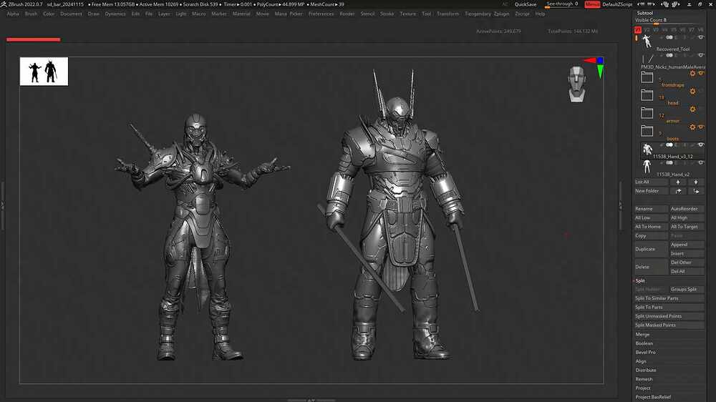Click the ZBrush logo icon in title bar

[x=4, y=4]
